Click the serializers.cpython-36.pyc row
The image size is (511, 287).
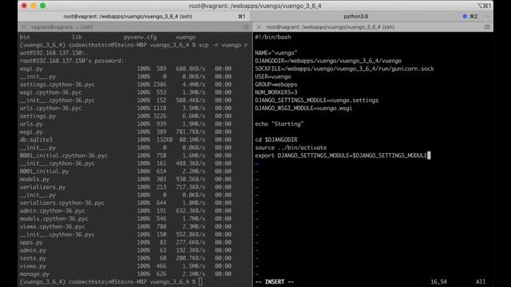click(125, 202)
